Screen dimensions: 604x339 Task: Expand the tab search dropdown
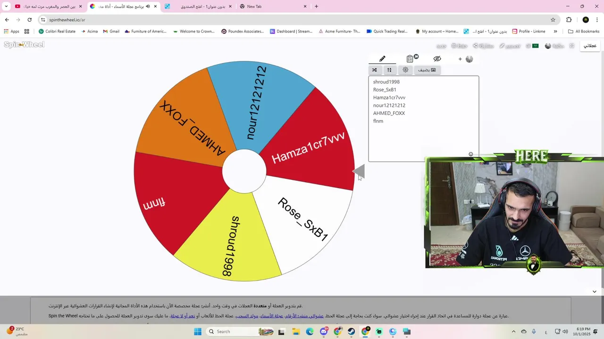point(6,7)
